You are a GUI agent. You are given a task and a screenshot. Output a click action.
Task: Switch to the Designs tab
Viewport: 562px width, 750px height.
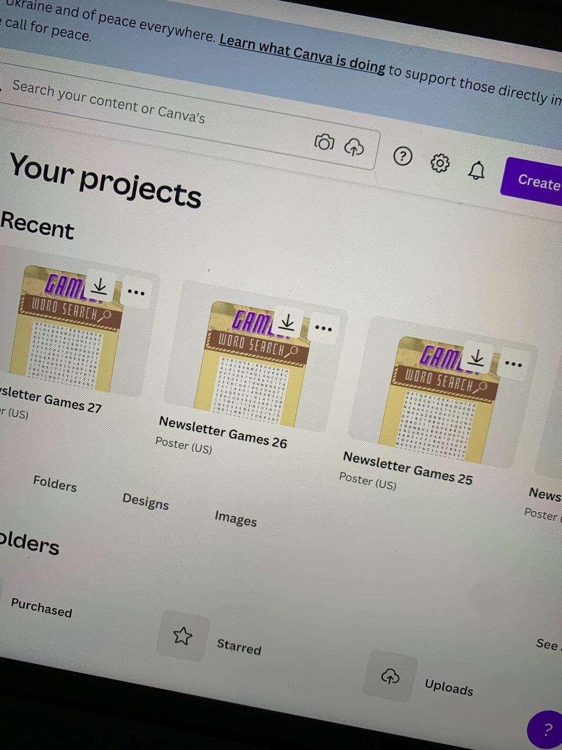coord(146,502)
